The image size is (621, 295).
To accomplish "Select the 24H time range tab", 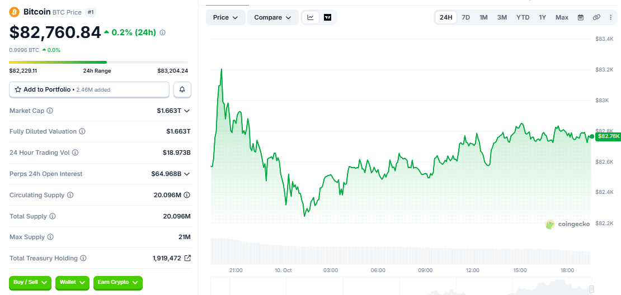I will click(446, 17).
